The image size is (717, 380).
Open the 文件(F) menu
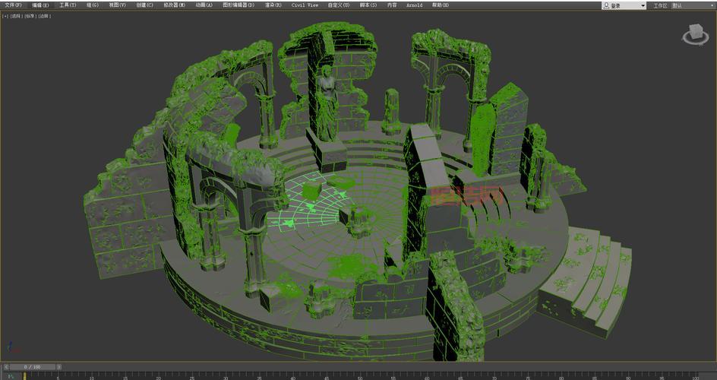(13, 5)
